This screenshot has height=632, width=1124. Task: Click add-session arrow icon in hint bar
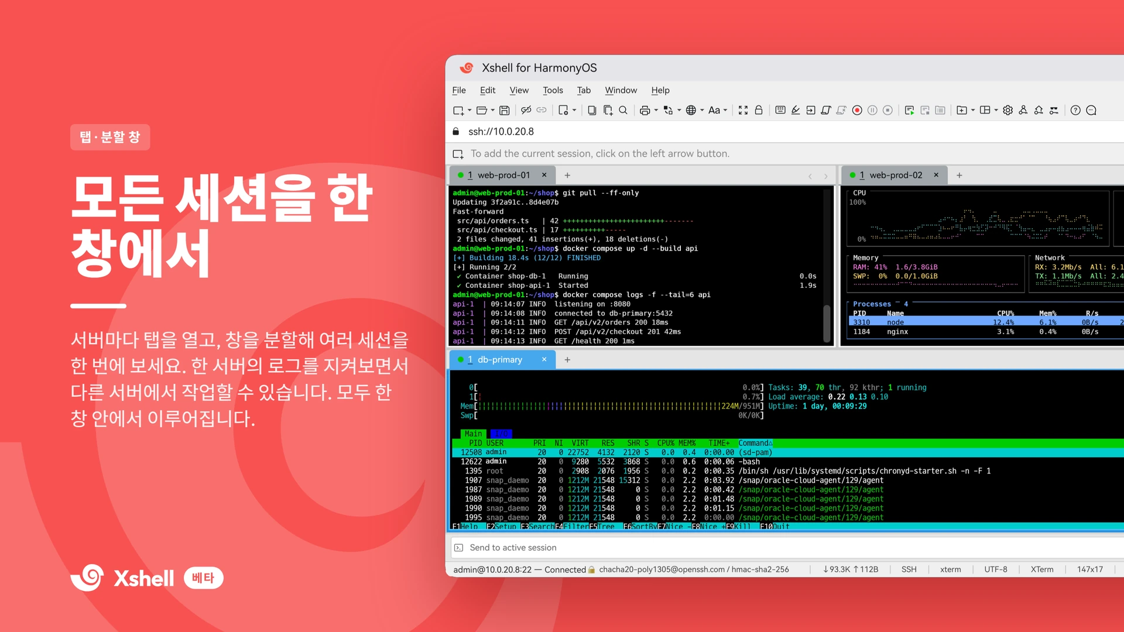tap(458, 154)
